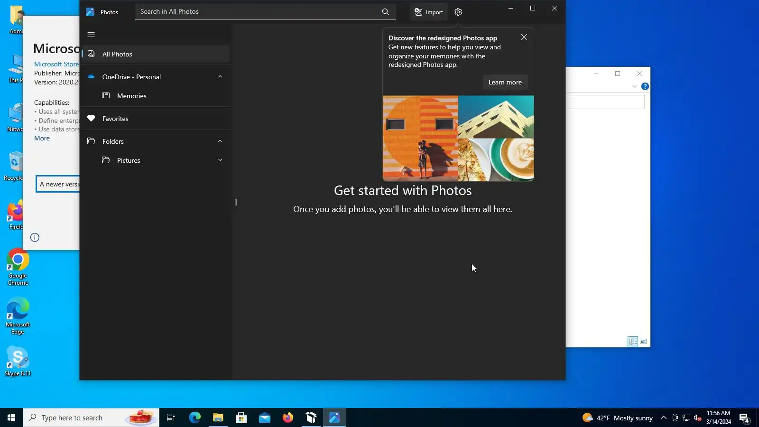
Task: Select All Photos in sidebar
Action: point(156,54)
